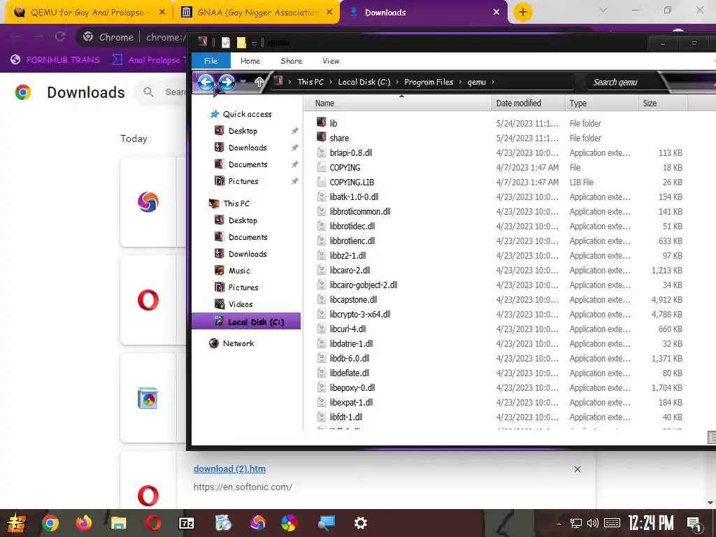Open a new Chrome tab with plus button
The height and width of the screenshot is (537, 716).
[x=523, y=12]
